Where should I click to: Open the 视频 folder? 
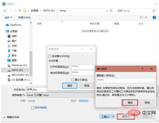pos(12,36)
